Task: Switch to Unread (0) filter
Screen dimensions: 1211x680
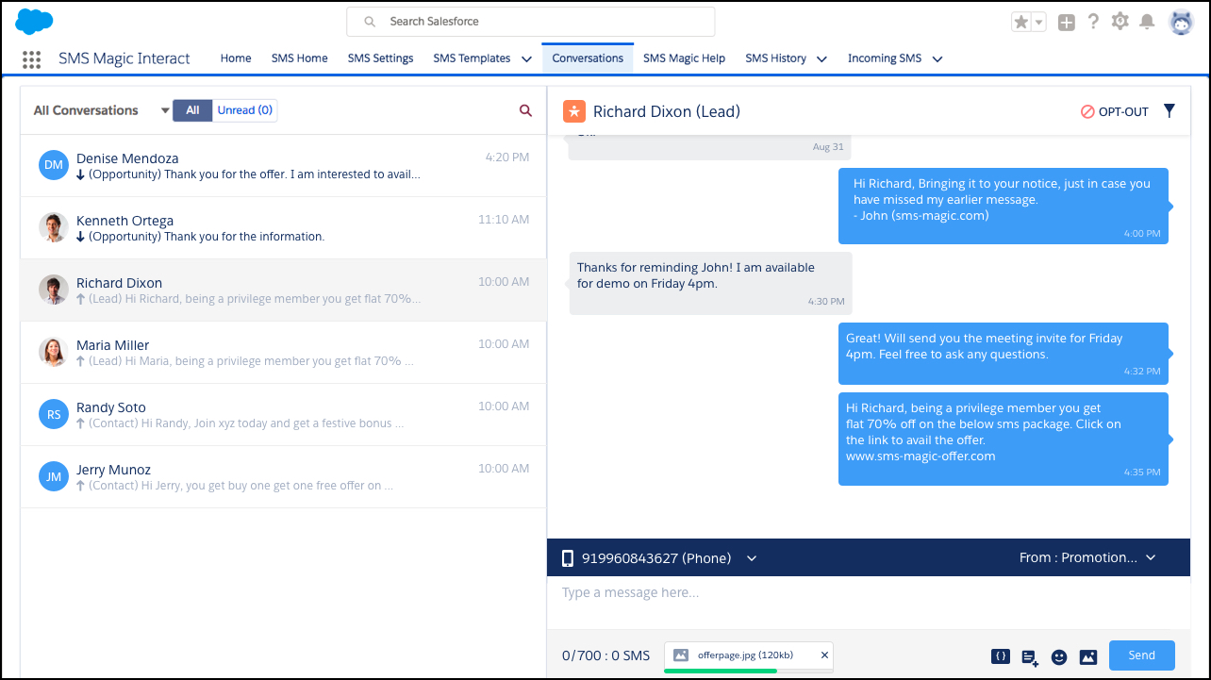Action: tap(244, 110)
